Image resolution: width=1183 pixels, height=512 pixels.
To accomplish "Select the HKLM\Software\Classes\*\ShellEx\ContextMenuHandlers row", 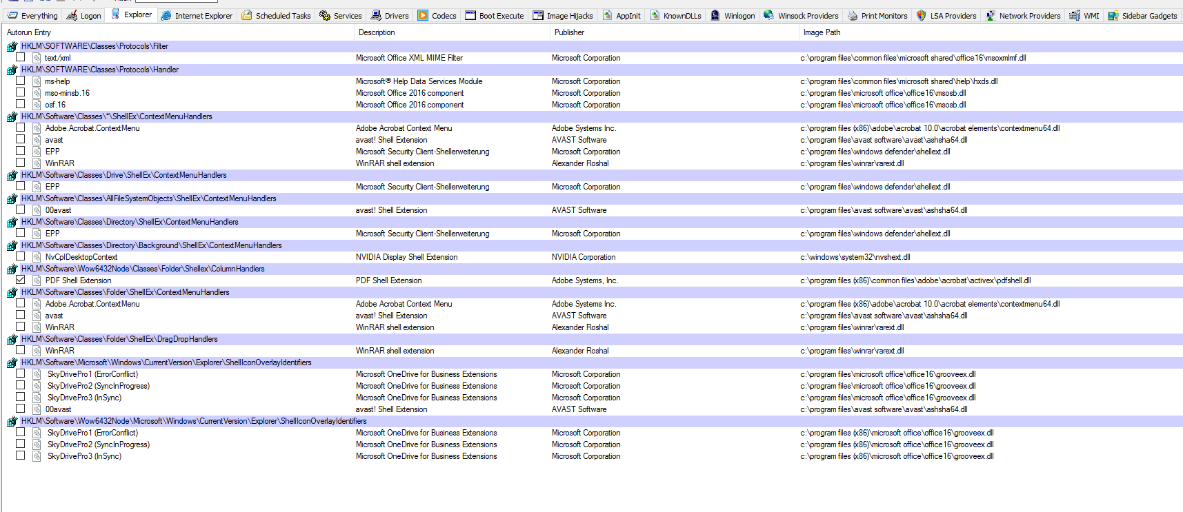I will click(592, 117).
